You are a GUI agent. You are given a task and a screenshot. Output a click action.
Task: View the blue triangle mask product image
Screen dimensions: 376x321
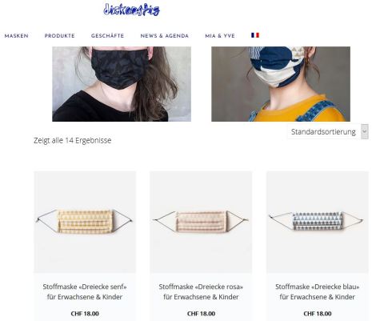[318, 222]
